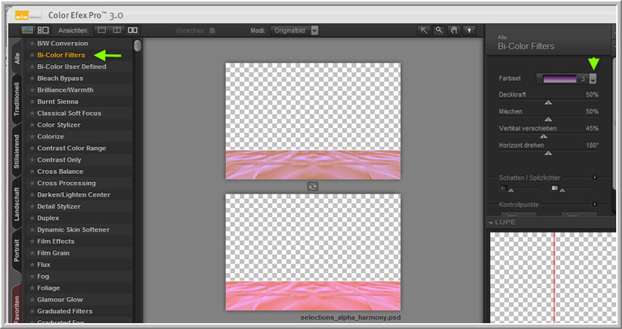622x329 pixels.
Task: Select the Color Stylizer filter
Action: (59, 124)
